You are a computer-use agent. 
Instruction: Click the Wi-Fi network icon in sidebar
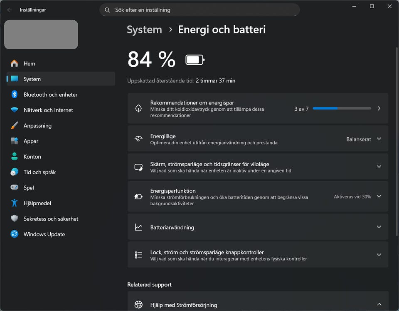(x=14, y=110)
